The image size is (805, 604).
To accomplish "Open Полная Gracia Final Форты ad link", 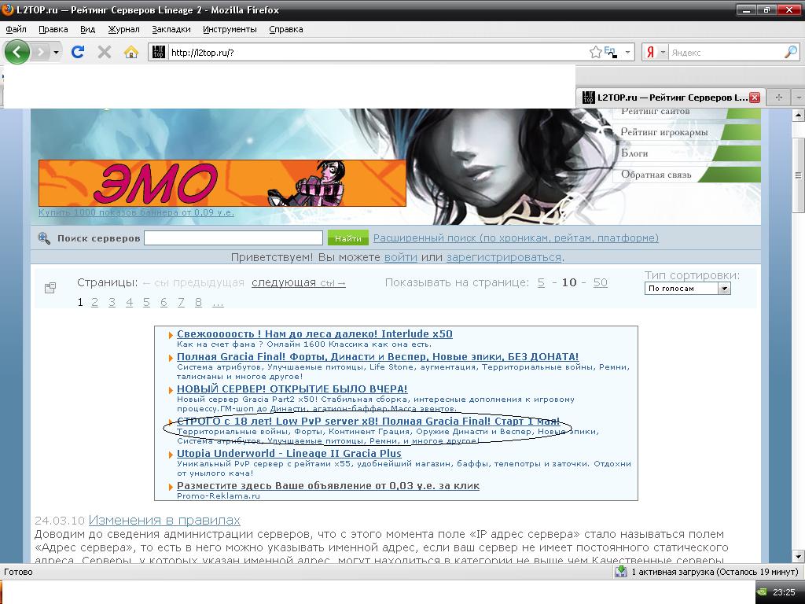I will click(378, 356).
